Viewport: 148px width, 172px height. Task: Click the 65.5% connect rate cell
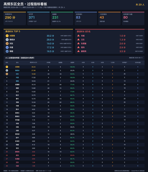pos(72,99)
